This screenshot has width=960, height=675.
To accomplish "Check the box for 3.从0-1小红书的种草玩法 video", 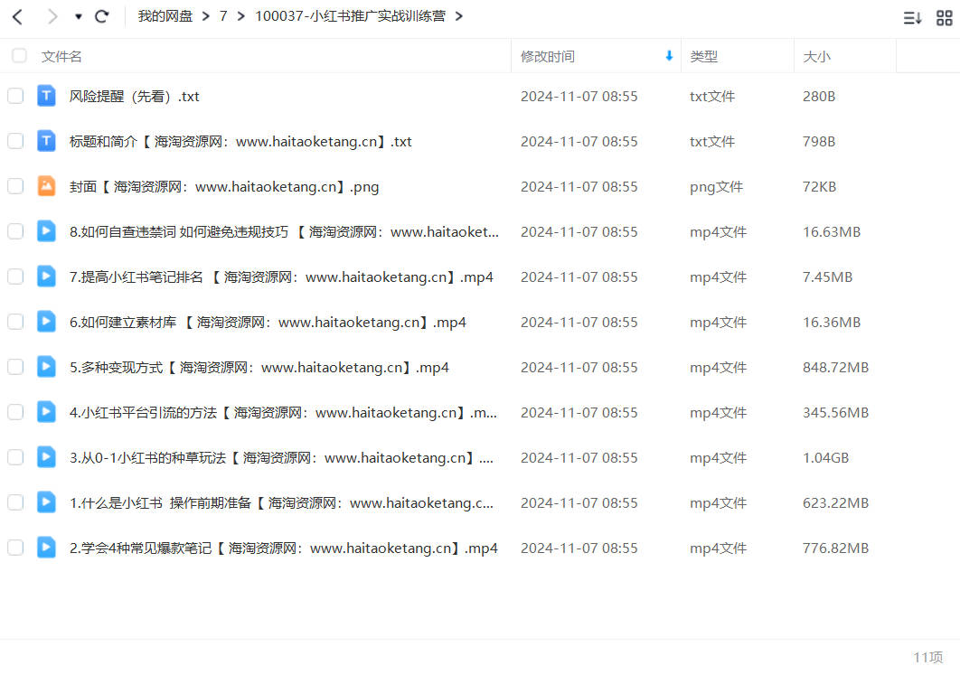I will pyautogui.click(x=15, y=457).
